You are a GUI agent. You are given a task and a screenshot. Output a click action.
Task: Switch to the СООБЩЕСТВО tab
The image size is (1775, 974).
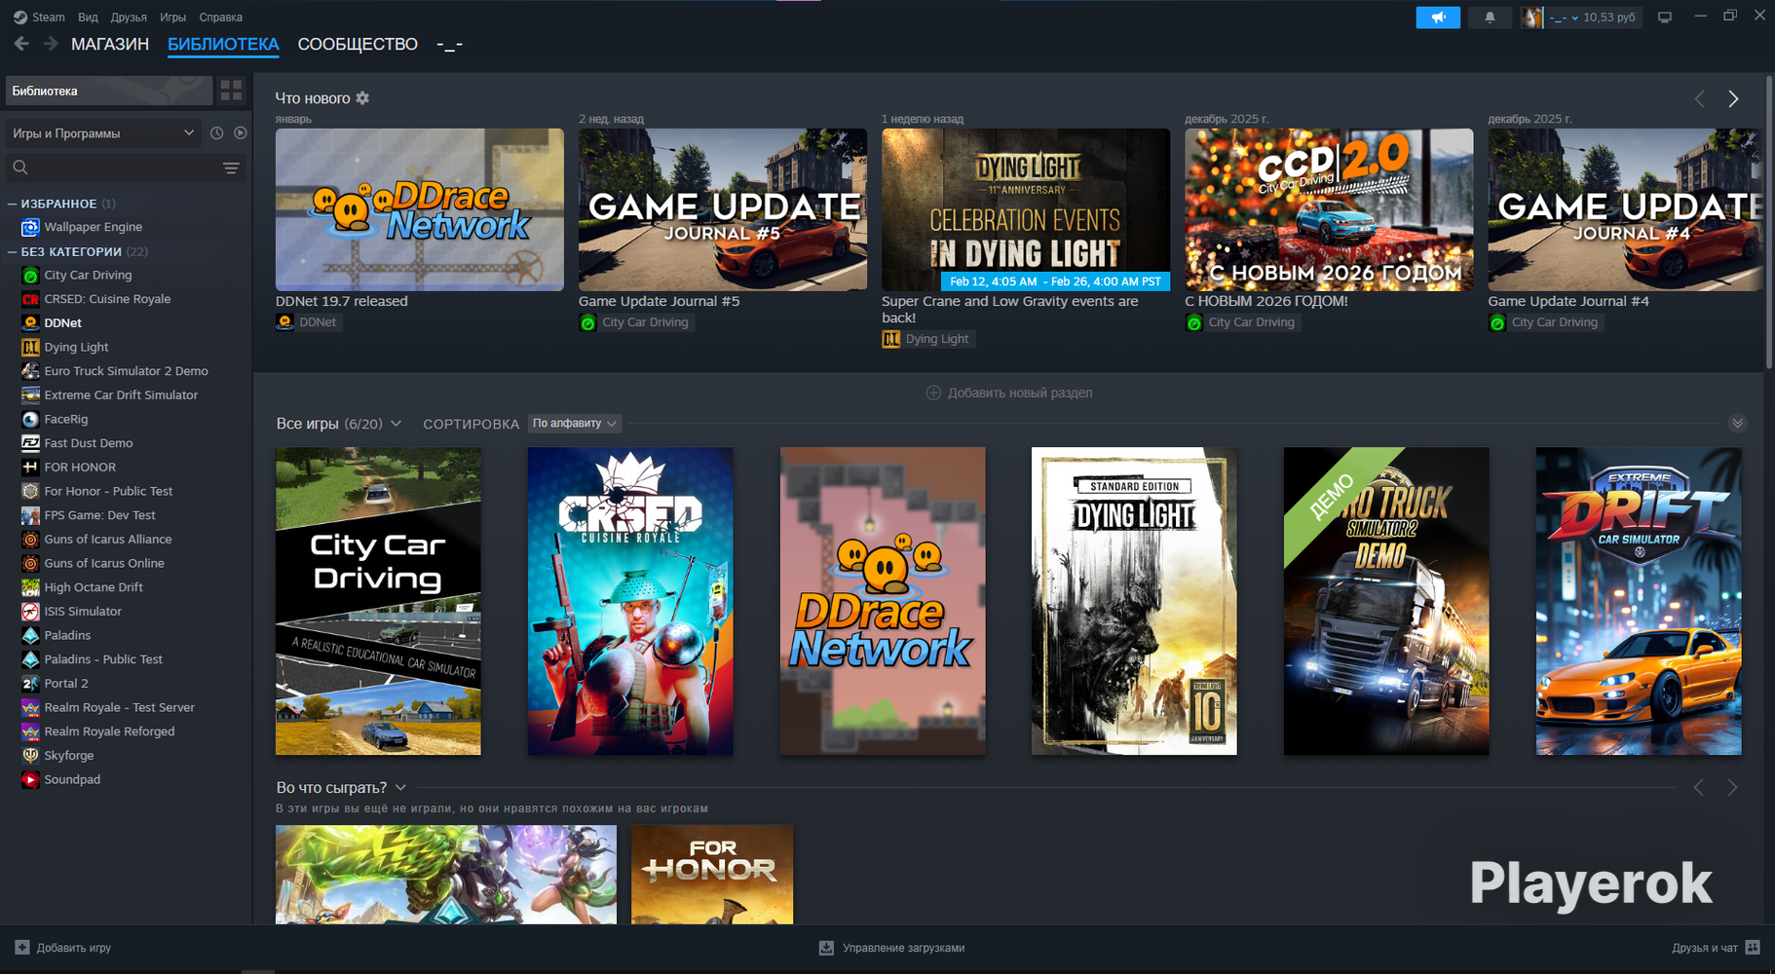pos(358,44)
